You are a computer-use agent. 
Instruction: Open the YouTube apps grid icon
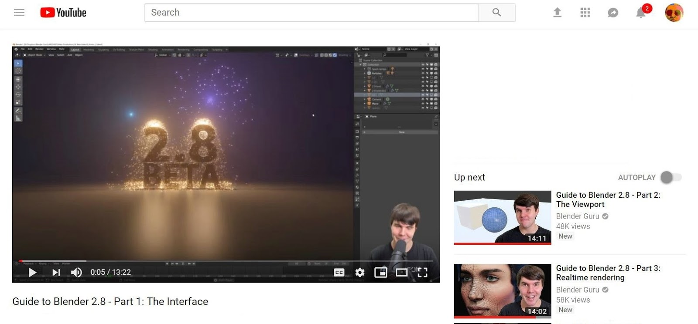(585, 13)
